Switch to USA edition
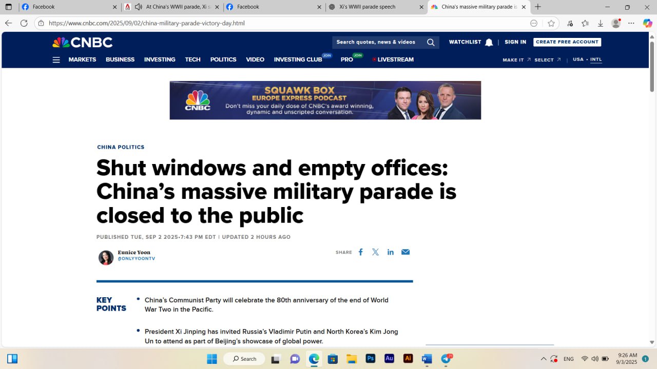Screen dimensions: 657x369 pos(578,59)
